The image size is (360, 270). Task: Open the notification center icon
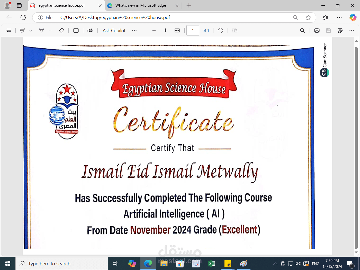click(x=350, y=264)
